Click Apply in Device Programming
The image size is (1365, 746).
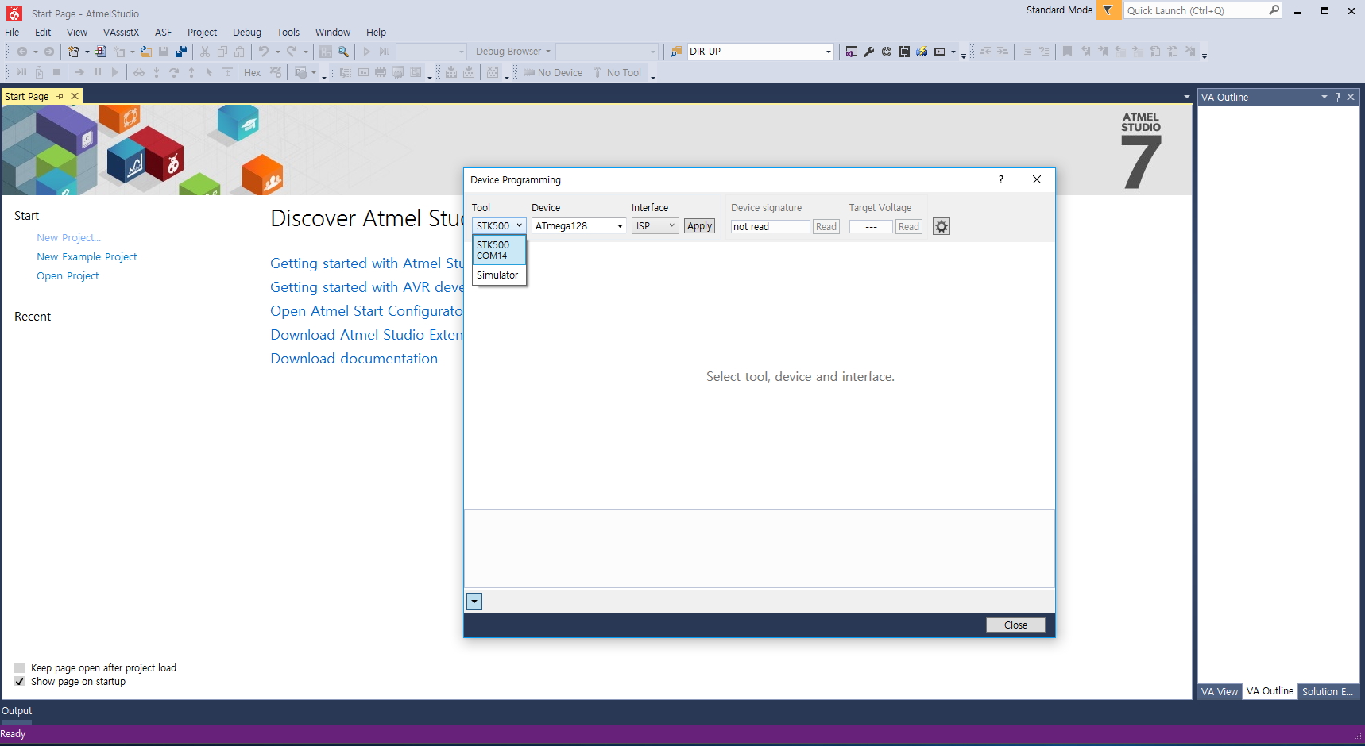pyautogui.click(x=699, y=226)
